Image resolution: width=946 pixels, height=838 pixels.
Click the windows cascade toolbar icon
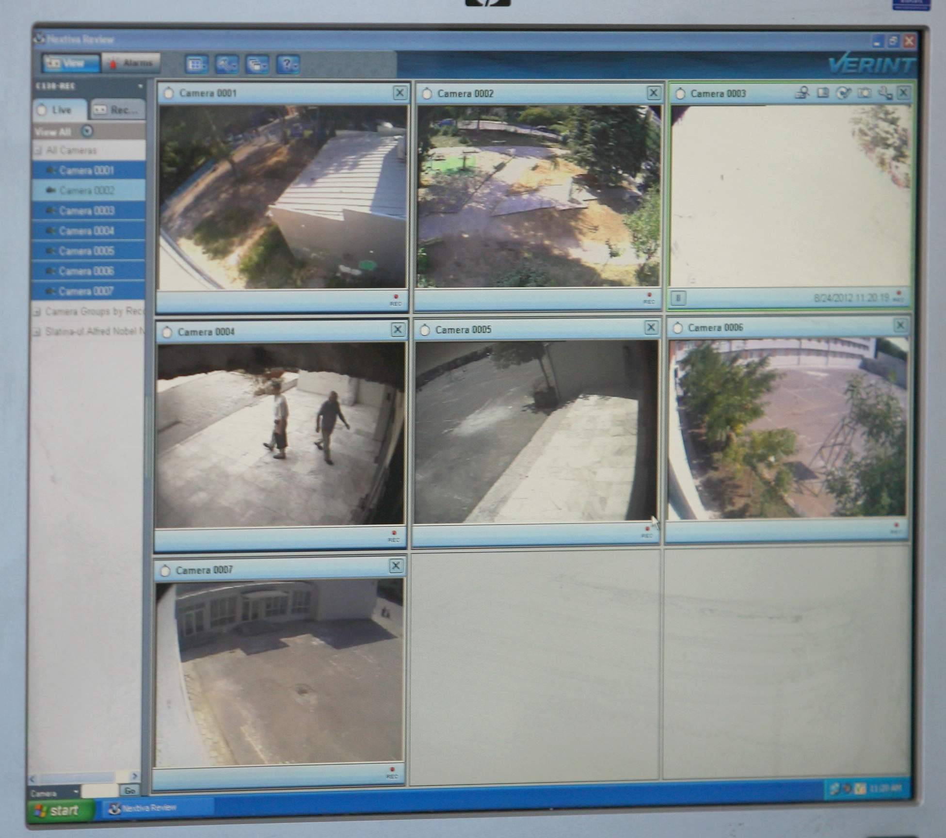coord(257,64)
